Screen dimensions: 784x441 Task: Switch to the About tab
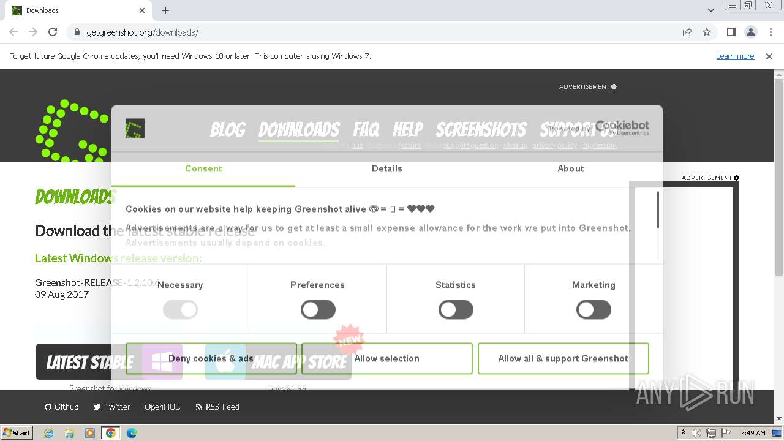pyautogui.click(x=571, y=168)
